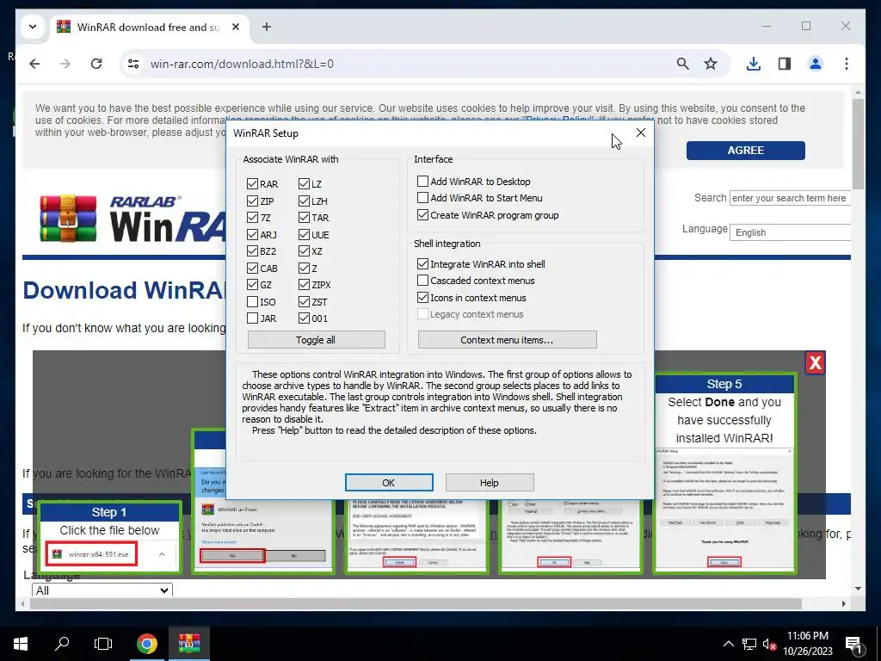Open the Language English dropdown
Screen dimensions: 881x661
tap(790, 232)
